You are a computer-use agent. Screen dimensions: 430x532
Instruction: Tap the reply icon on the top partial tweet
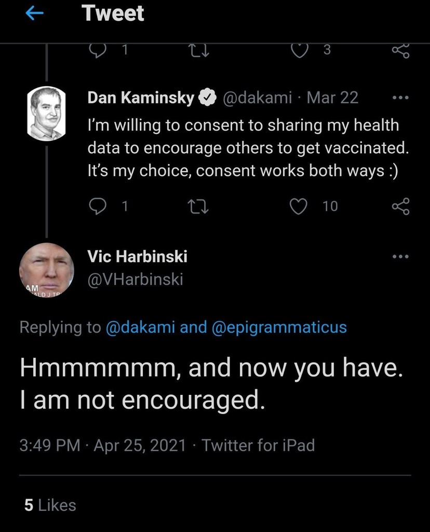click(x=98, y=50)
